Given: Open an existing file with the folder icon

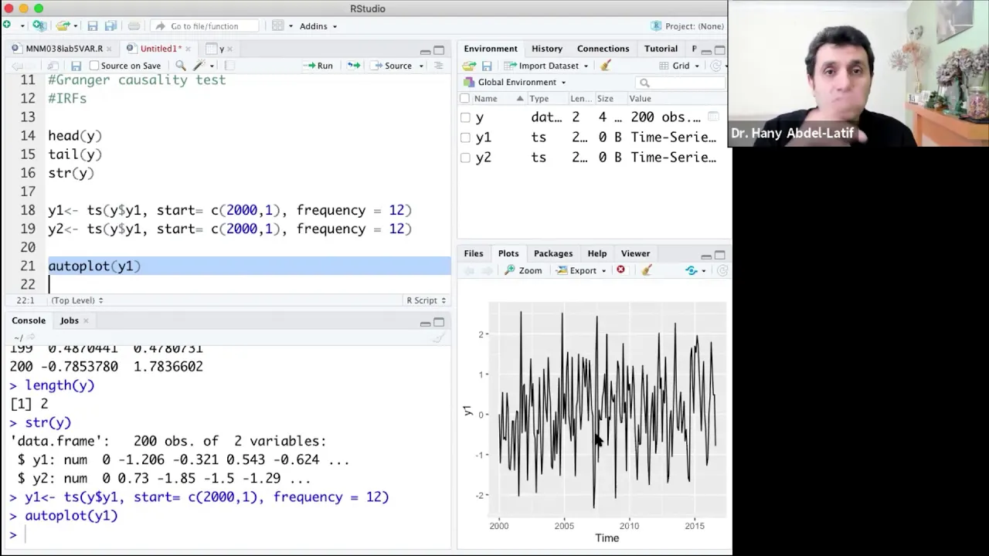Looking at the screenshot, I should pyautogui.click(x=62, y=25).
